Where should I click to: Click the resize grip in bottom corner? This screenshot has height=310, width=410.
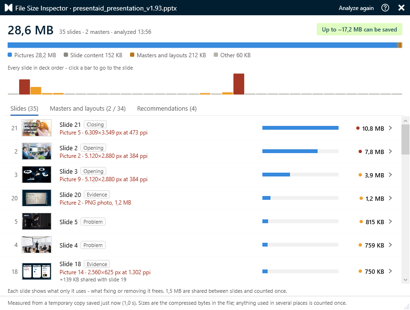407,307
